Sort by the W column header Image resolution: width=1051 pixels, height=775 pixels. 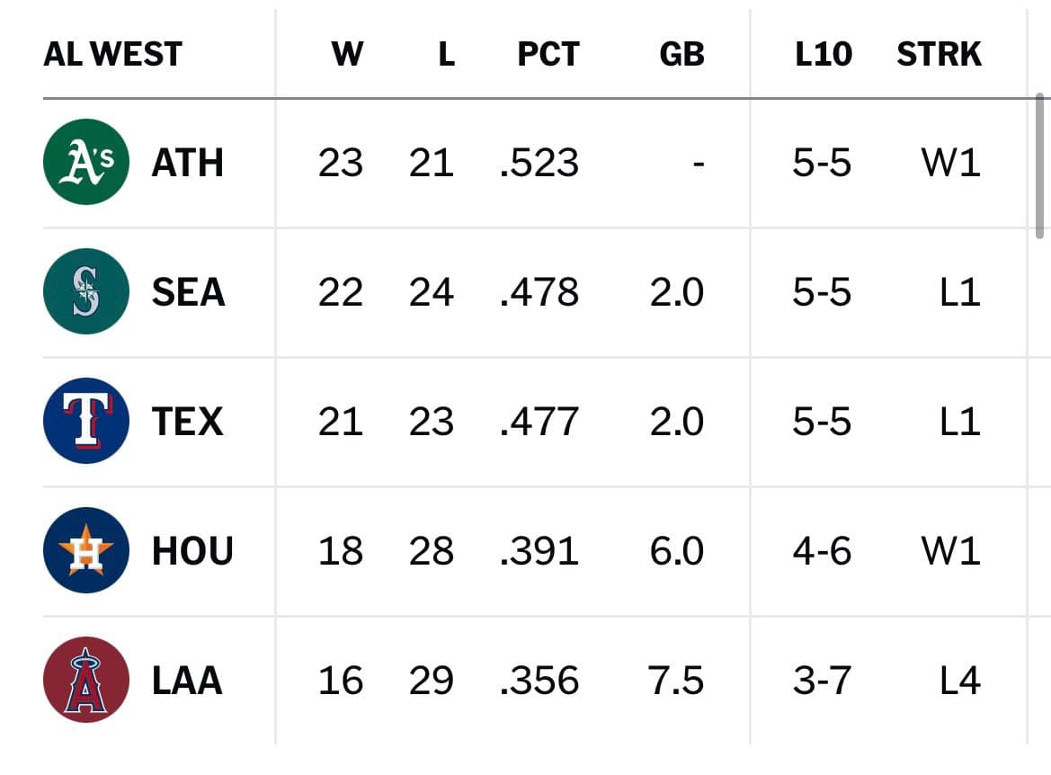click(x=347, y=54)
